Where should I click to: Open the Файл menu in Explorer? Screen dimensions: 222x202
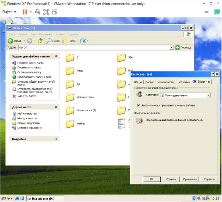[12, 34]
